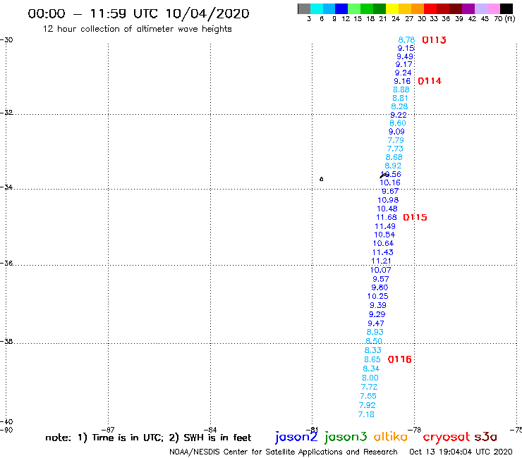Click the 8.28 wave height value

point(399,107)
